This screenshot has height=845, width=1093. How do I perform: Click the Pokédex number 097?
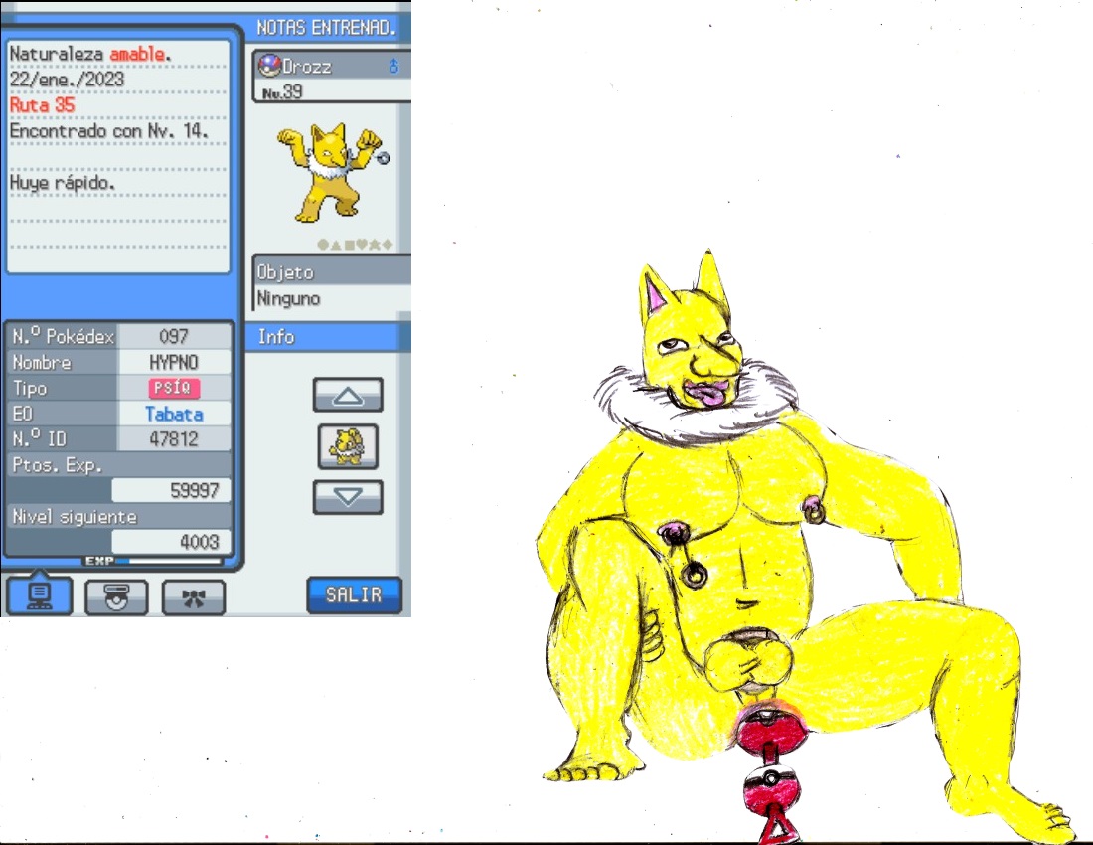[174, 337]
